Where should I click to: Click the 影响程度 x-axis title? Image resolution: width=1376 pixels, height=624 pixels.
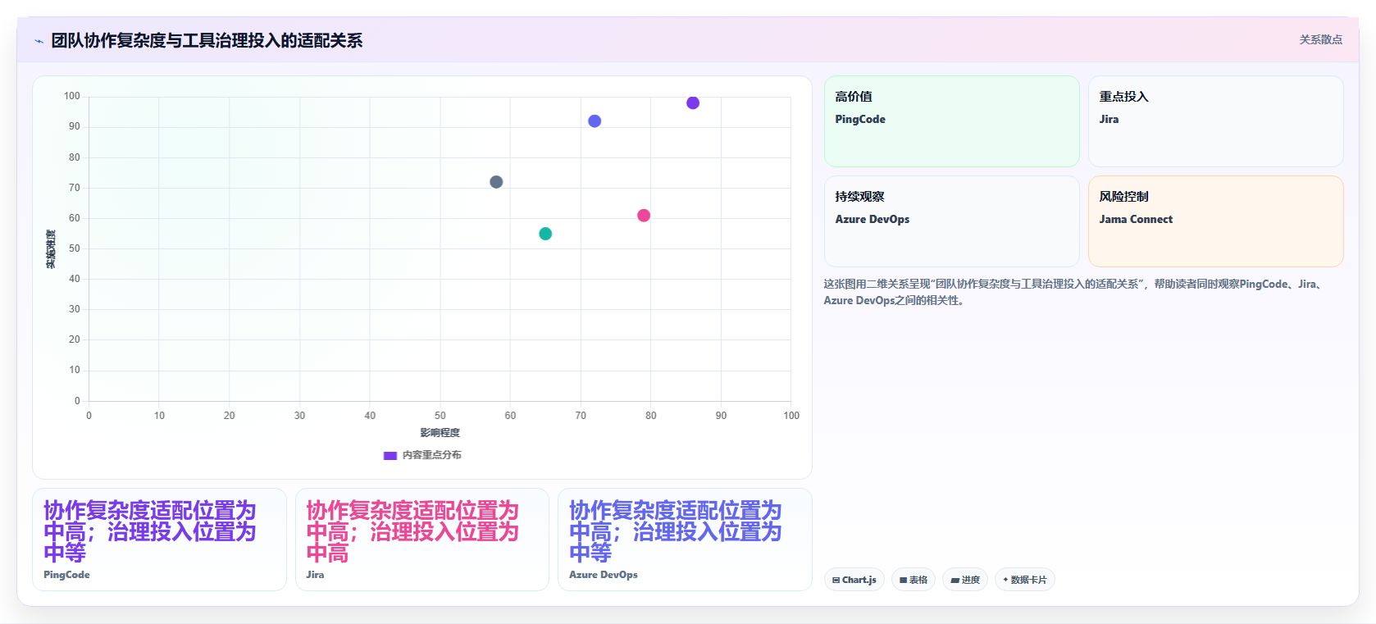pyautogui.click(x=440, y=433)
